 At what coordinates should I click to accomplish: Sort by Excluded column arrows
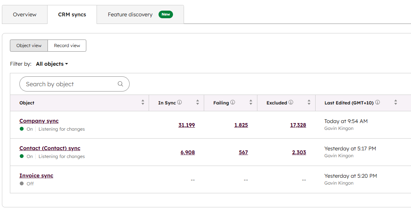(x=309, y=103)
